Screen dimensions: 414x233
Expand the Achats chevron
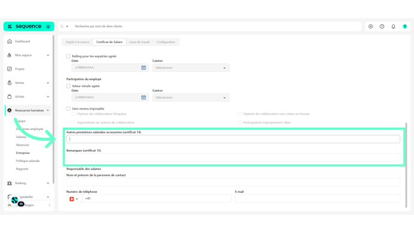[48, 96]
